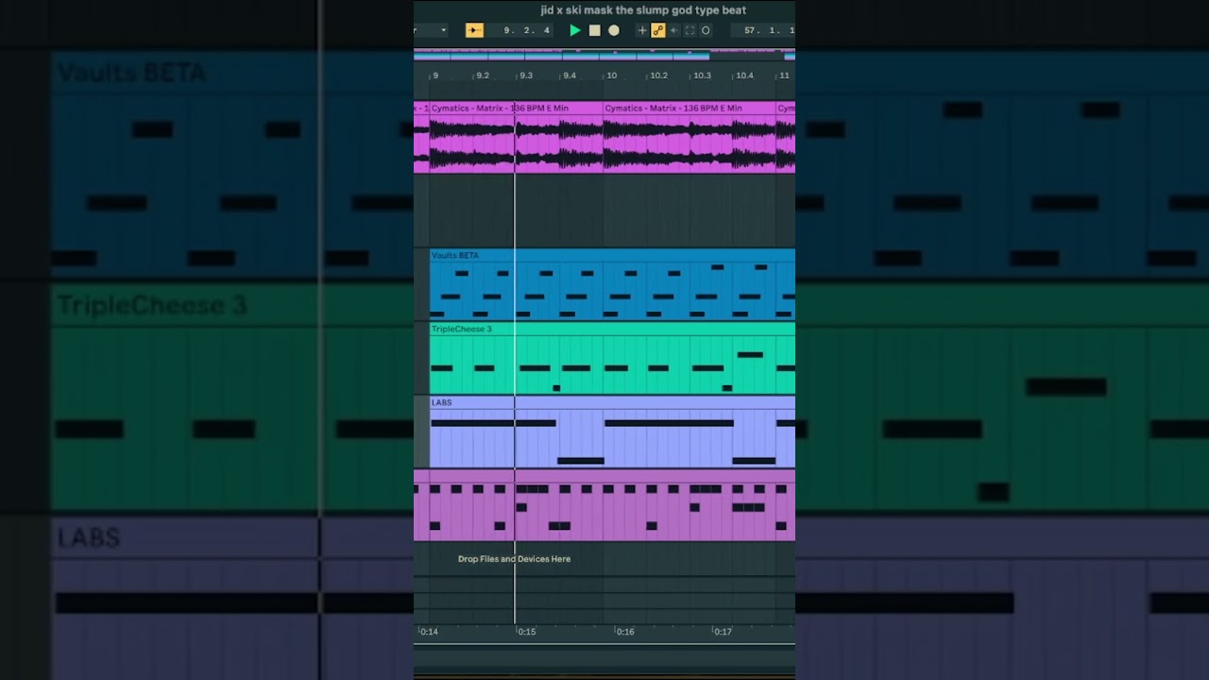Screen dimensions: 1209x680
Task: Toggle MIDI Arrangement Overdub plus icon
Action: (x=642, y=30)
